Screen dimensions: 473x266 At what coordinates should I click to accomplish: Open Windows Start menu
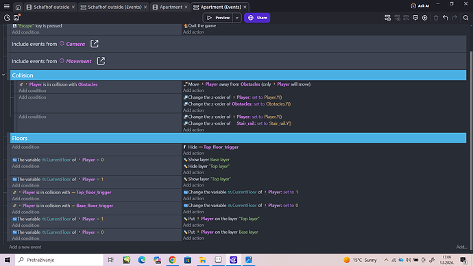click(x=8, y=260)
